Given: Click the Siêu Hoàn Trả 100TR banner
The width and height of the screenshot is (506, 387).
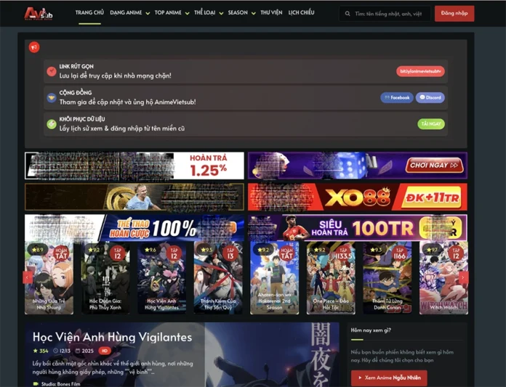Looking at the screenshot, I should [x=358, y=228].
